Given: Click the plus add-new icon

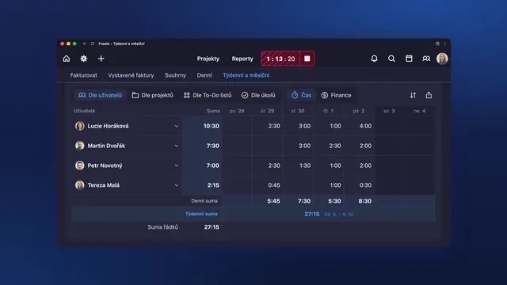Looking at the screenshot, I should click(x=101, y=59).
